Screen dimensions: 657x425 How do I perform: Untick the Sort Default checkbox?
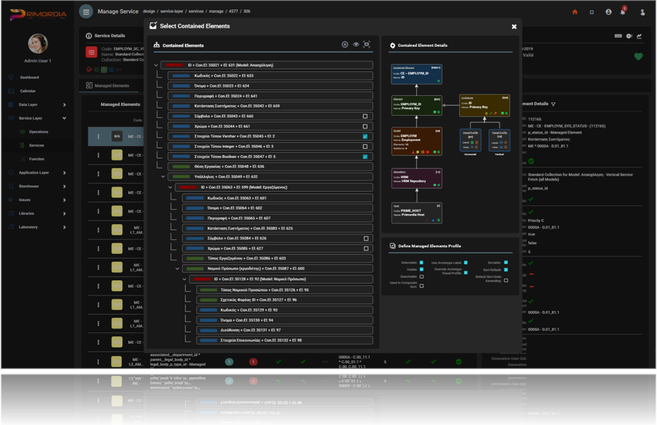pos(506,270)
